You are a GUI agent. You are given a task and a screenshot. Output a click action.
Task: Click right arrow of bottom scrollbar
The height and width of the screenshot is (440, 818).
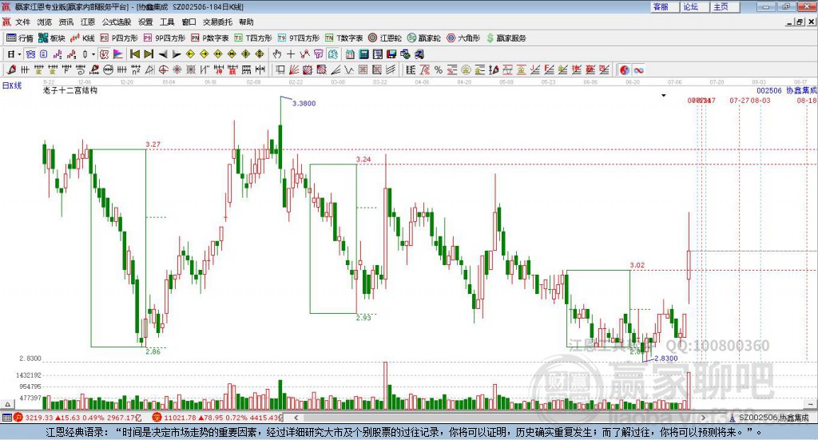click(x=703, y=418)
